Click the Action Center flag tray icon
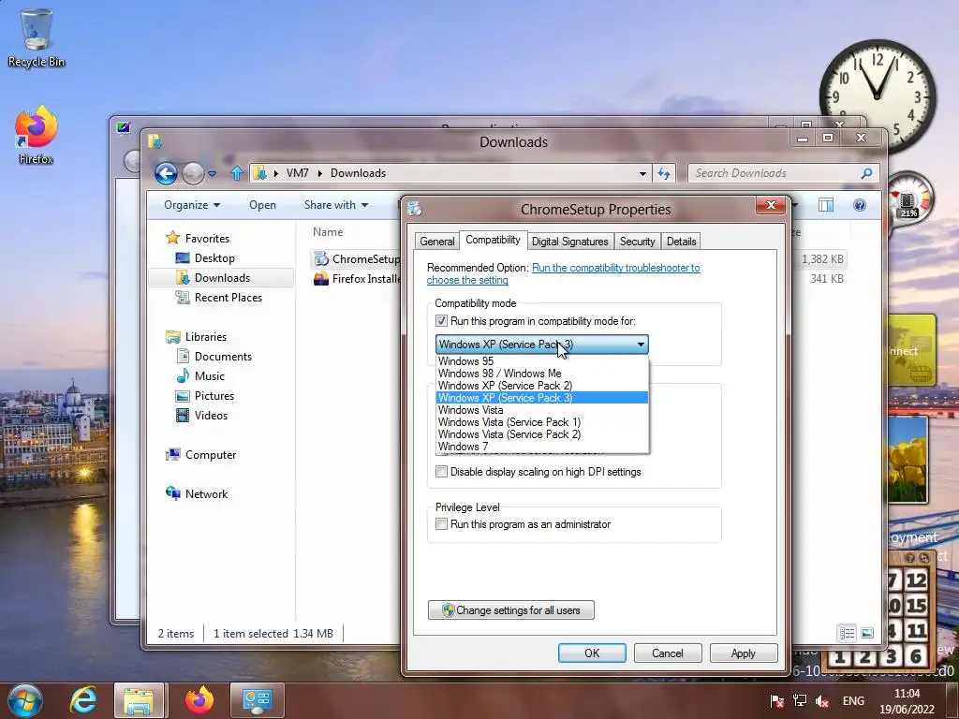The height and width of the screenshot is (719, 959). (x=776, y=701)
